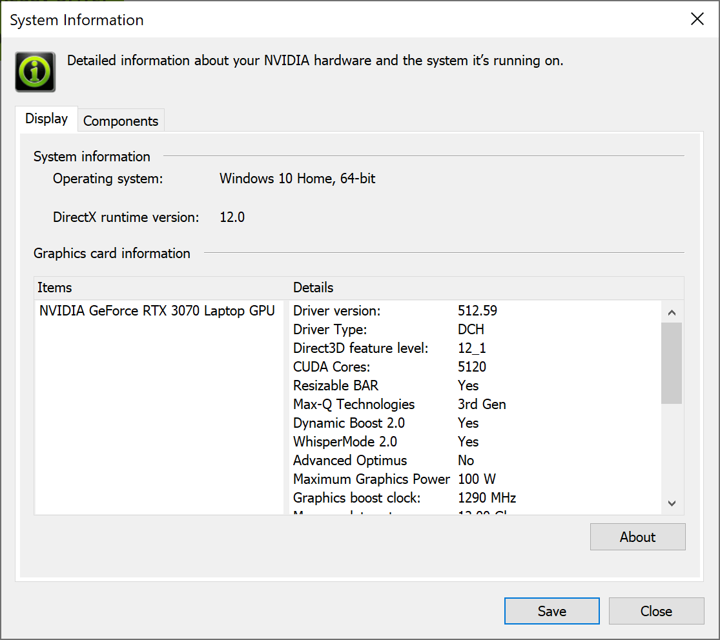Click the DCH value
The width and height of the screenshot is (720, 640).
click(x=471, y=330)
